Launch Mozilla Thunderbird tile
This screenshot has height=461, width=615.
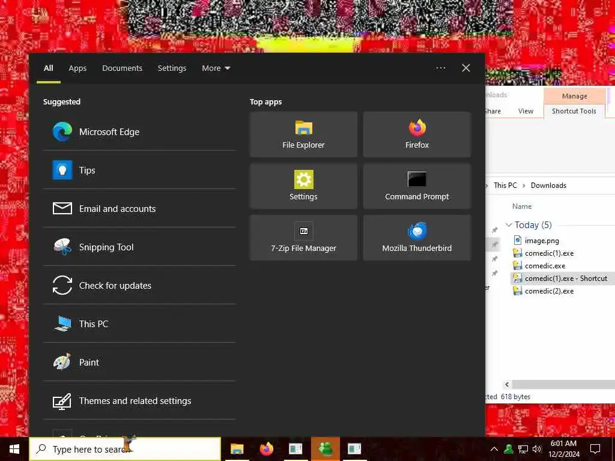417,238
